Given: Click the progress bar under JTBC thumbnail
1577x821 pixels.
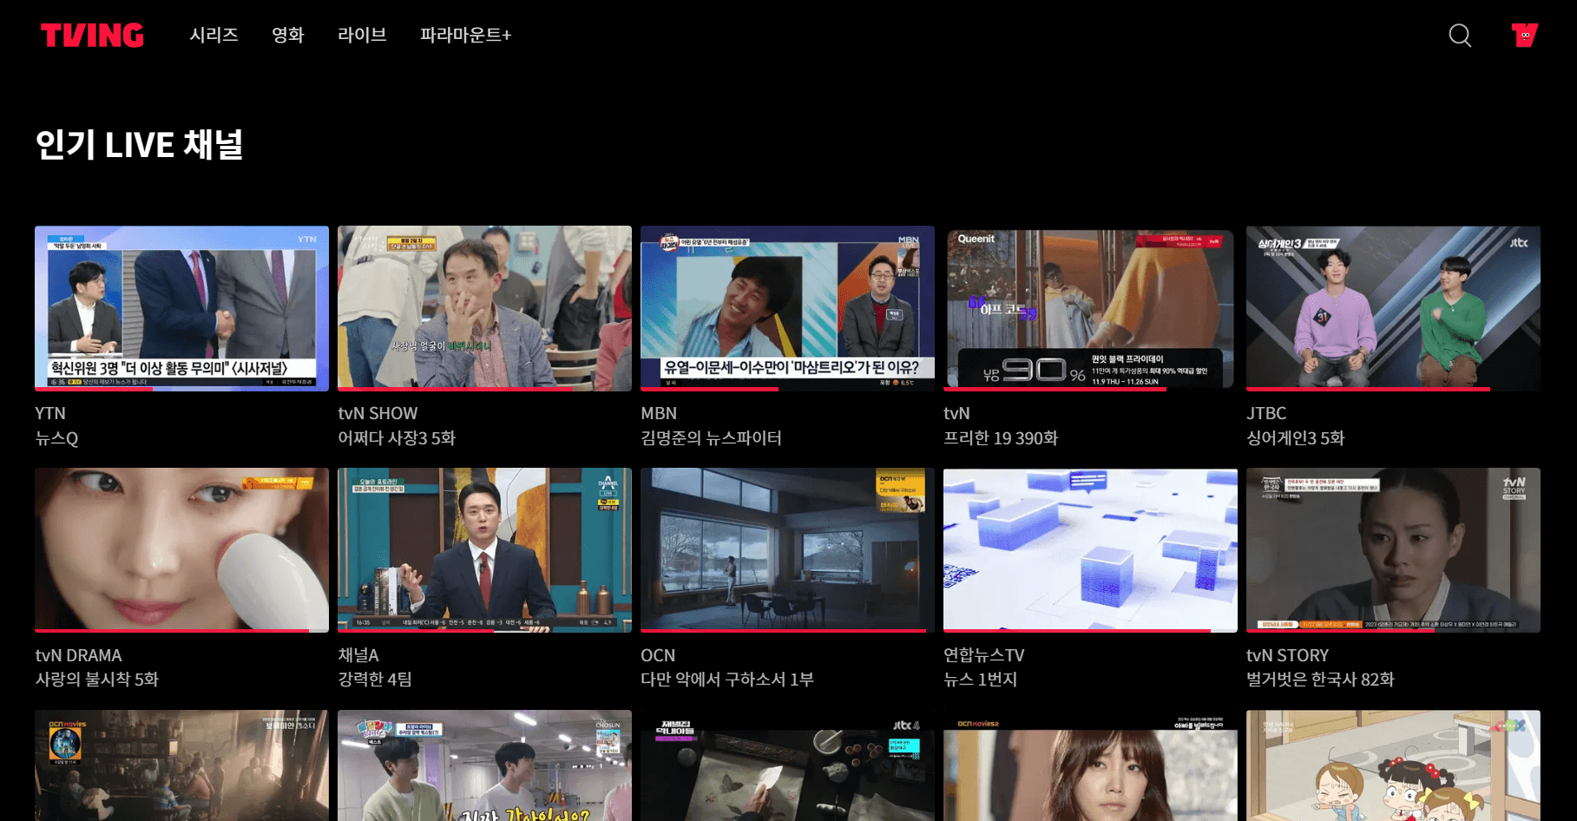Looking at the screenshot, I should pos(1393,389).
